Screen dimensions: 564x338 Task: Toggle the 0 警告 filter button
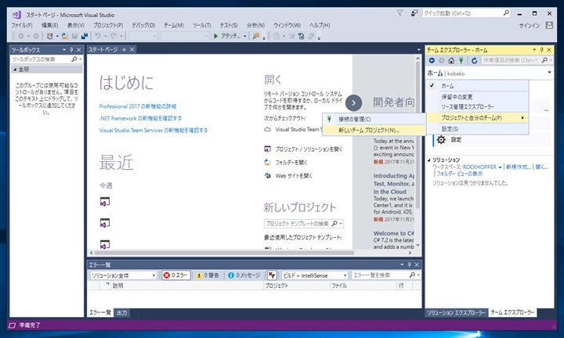click(x=207, y=275)
